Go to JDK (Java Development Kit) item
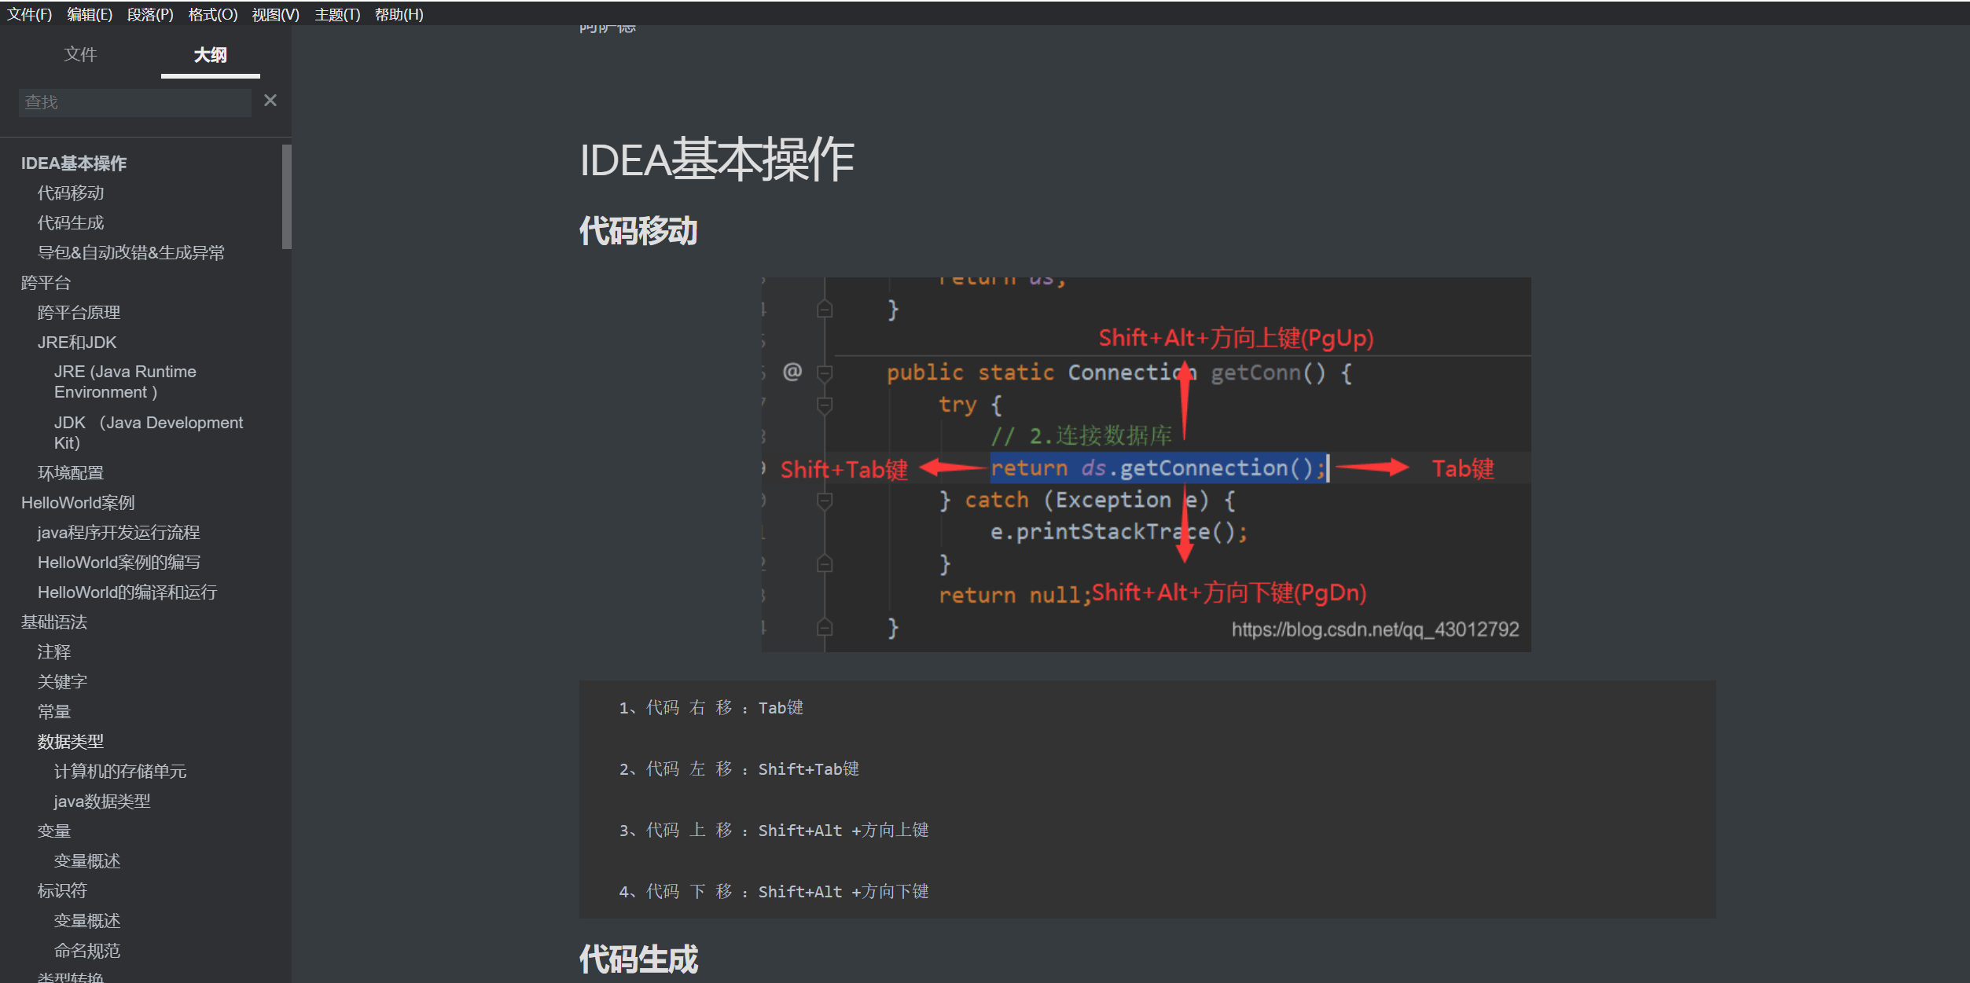This screenshot has width=1970, height=983. (149, 433)
